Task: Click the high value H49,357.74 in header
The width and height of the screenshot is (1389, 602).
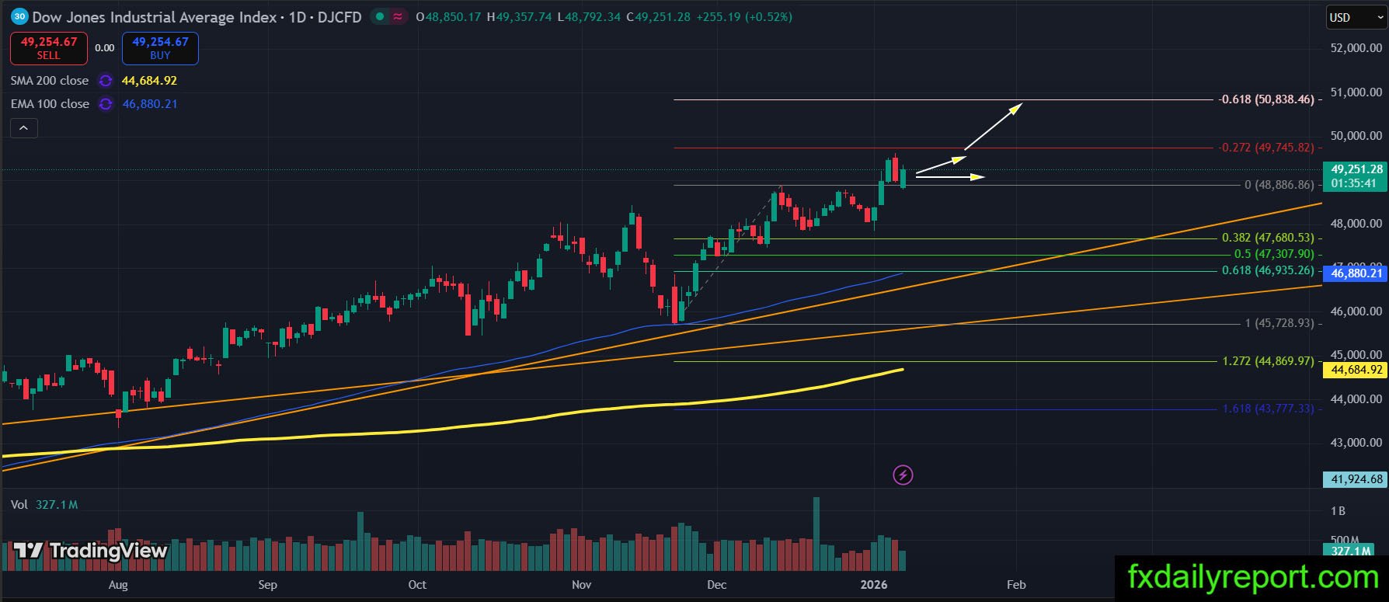Action: coord(519,16)
